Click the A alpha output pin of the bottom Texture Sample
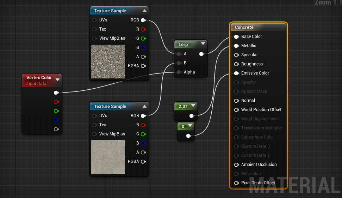This screenshot has width=342, height=198. pos(143,152)
